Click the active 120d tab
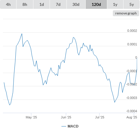This screenshot has height=134, width=140. tap(96, 4)
